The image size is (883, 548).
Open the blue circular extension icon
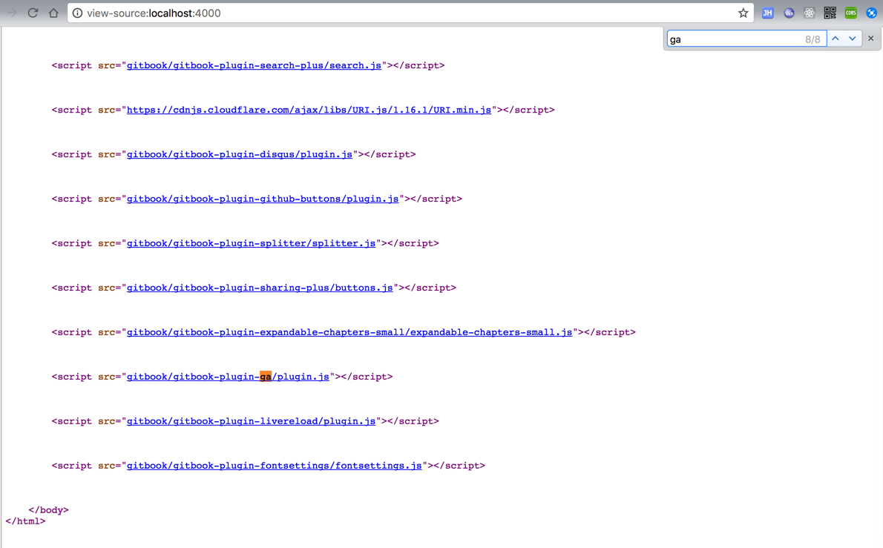click(871, 13)
